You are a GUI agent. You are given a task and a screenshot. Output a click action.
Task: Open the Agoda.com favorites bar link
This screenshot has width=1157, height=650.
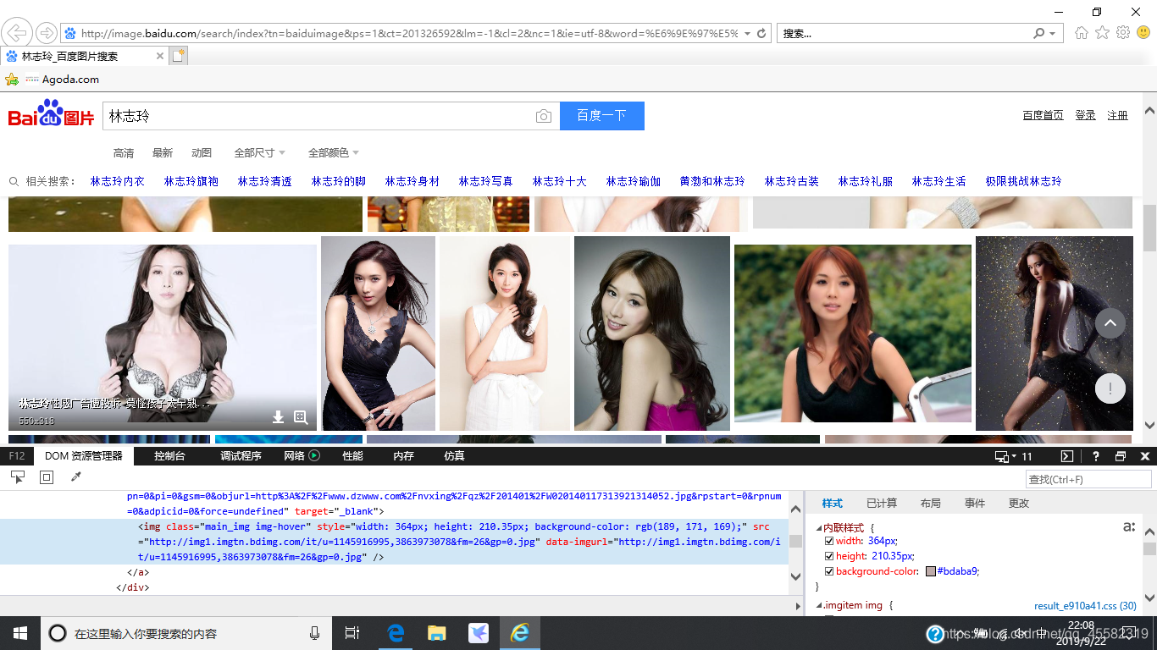pyautogui.click(x=62, y=79)
